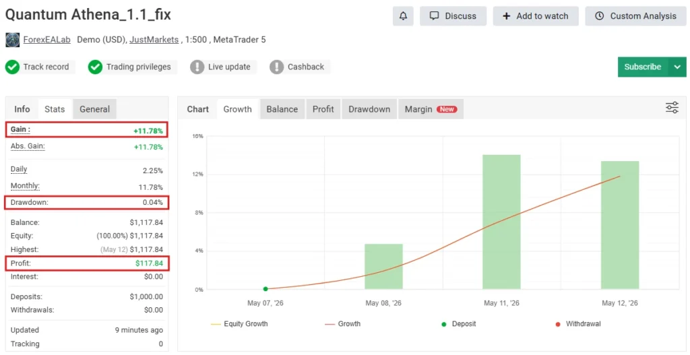The height and width of the screenshot is (355, 690).
Task: Click the Trading privileges green check icon
Action: pyautogui.click(x=95, y=67)
